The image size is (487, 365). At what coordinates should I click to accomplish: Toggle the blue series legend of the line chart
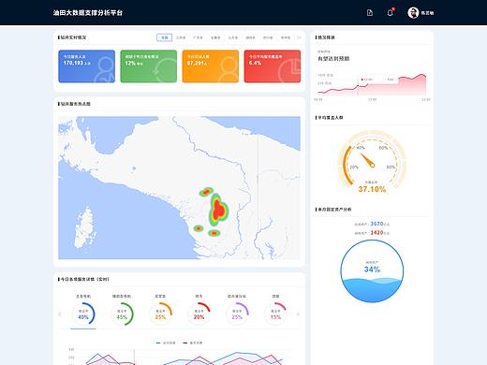(166, 343)
